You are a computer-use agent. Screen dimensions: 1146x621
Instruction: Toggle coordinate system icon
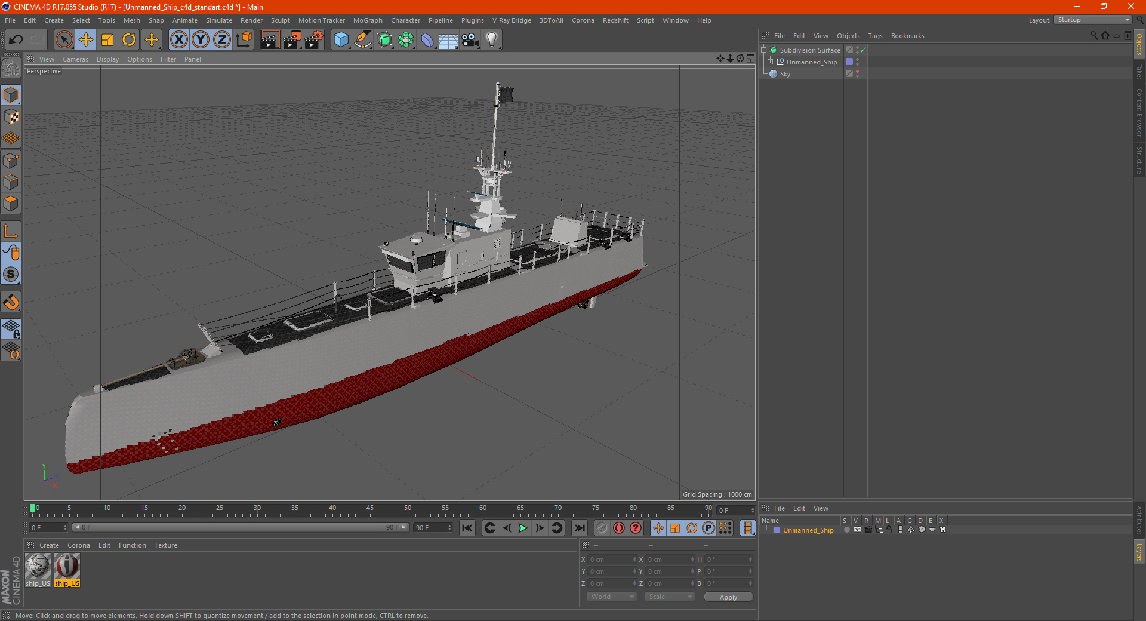point(244,40)
